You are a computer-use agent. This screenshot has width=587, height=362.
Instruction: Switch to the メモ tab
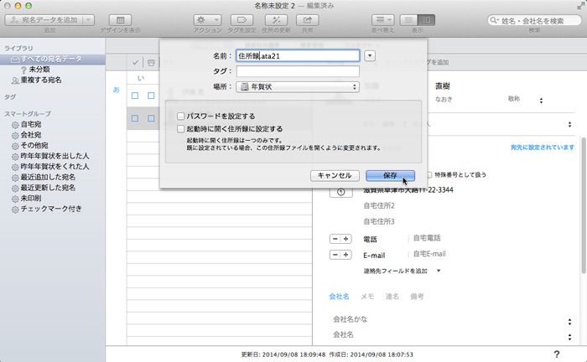367,296
